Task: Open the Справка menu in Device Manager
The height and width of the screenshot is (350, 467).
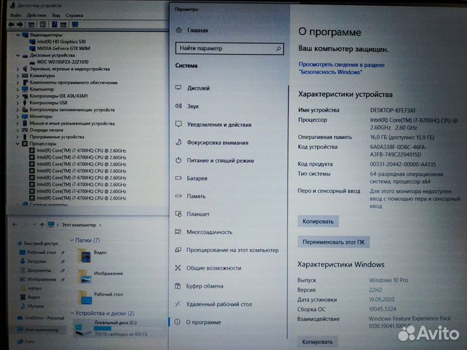Action: click(x=74, y=15)
